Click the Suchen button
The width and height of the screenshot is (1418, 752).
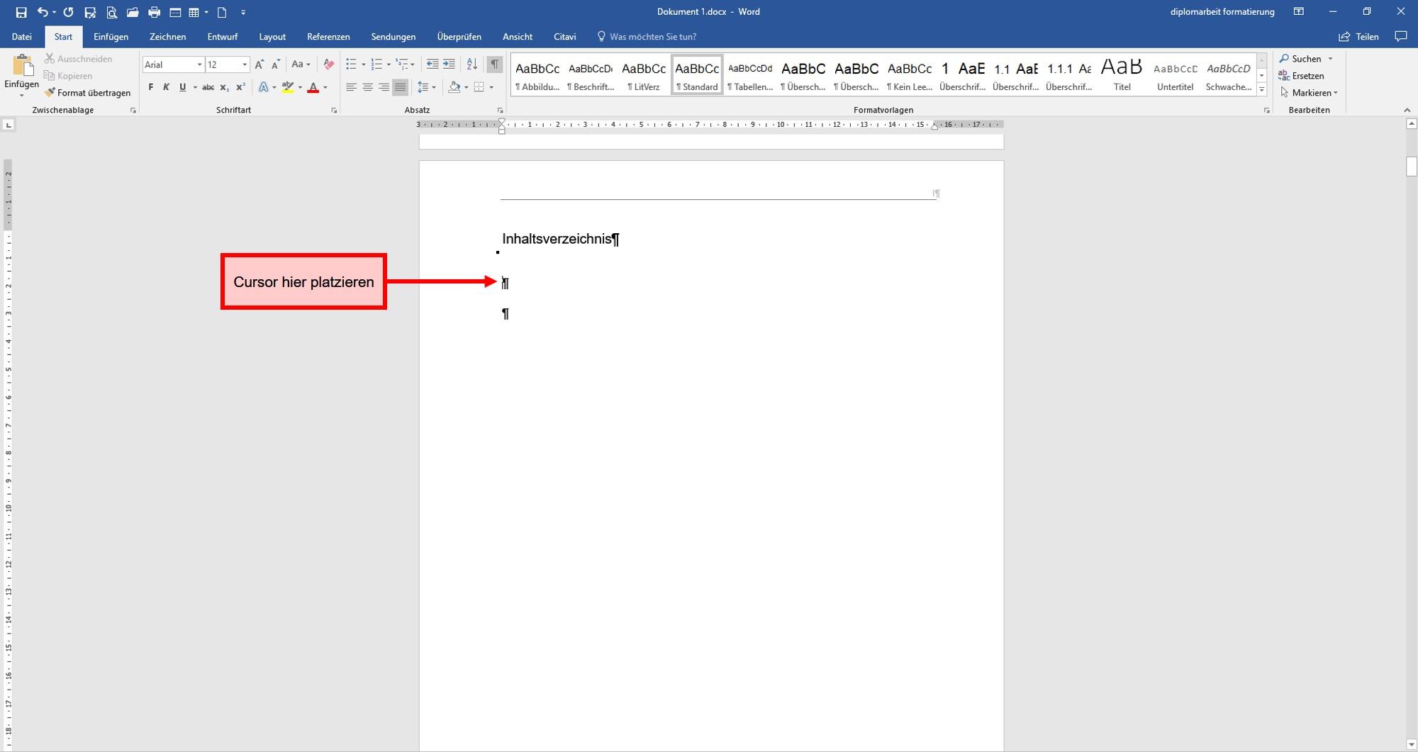click(x=1300, y=59)
